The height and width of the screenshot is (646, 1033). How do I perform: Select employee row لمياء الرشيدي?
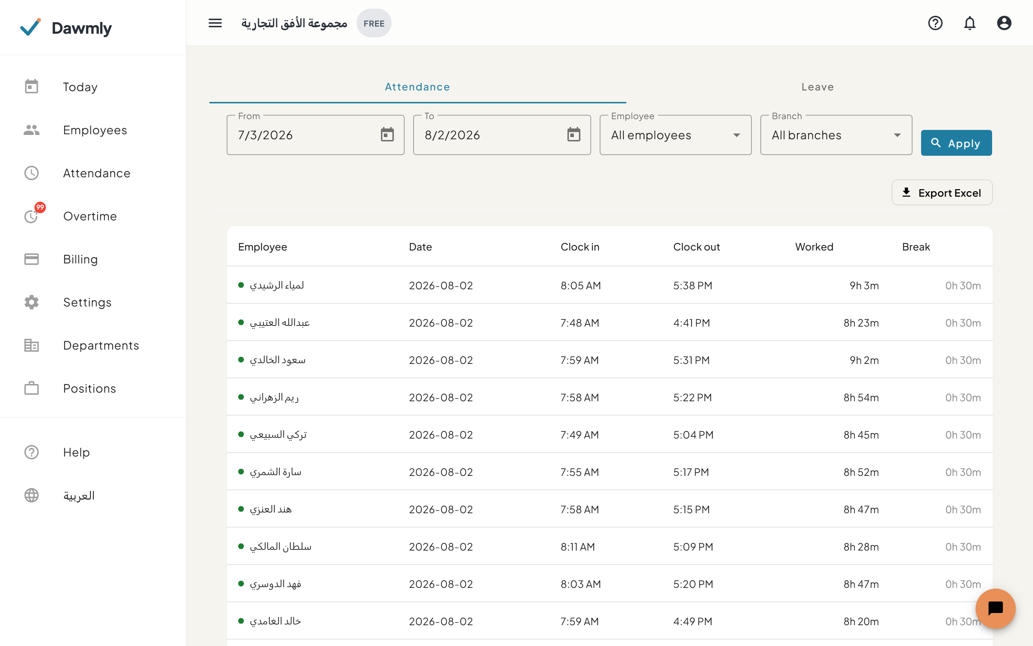click(609, 285)
